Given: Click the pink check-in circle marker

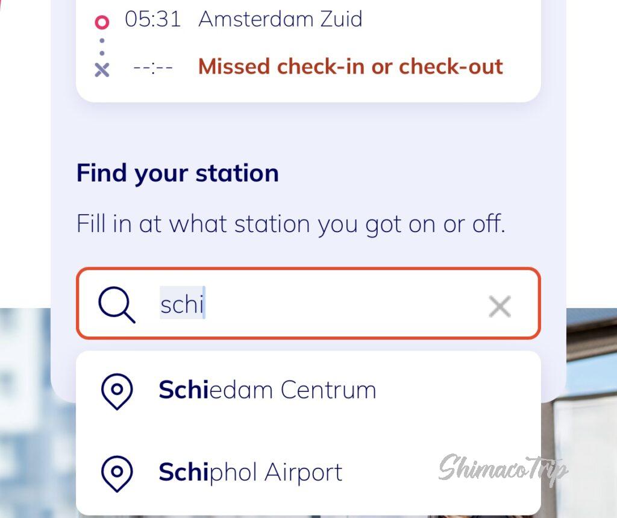Looking at the screenshot, I should (102, 22).
